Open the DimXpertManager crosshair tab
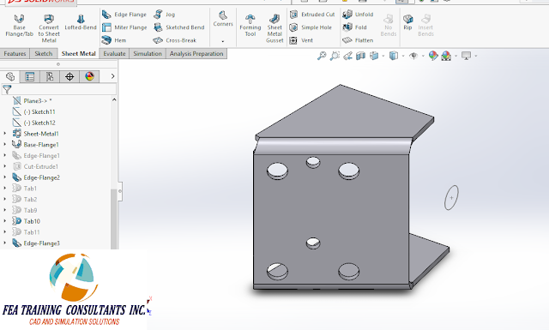The image size is (549, 330). (69, 76)
